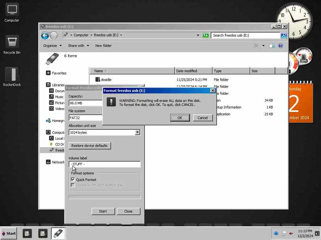This screenshot has width=321, height=240.
Task: Open the Share with menu
Action: point(78,46)
